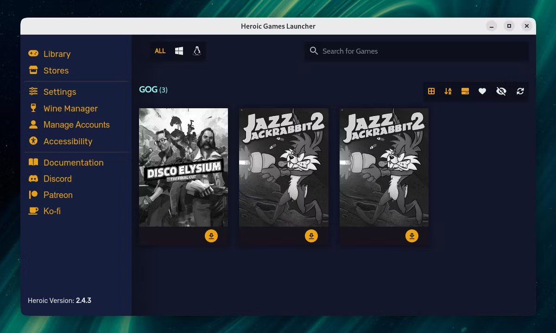Open the Wine Manager
The height and width of the screenshot is (333, 556).
pos(70,108)
